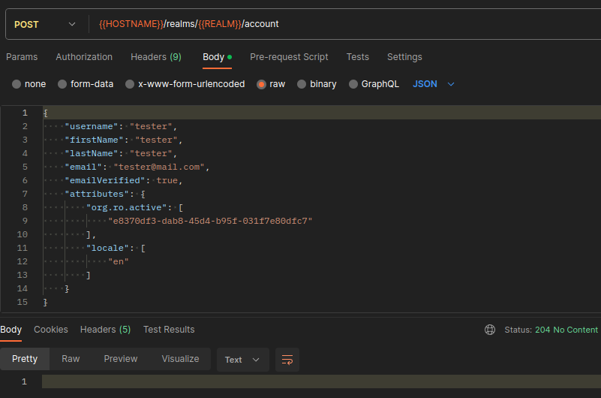Screen dimensions: 601x398
Task: Go to the Pre-request Script tab
Action: [x=289, y=57]
